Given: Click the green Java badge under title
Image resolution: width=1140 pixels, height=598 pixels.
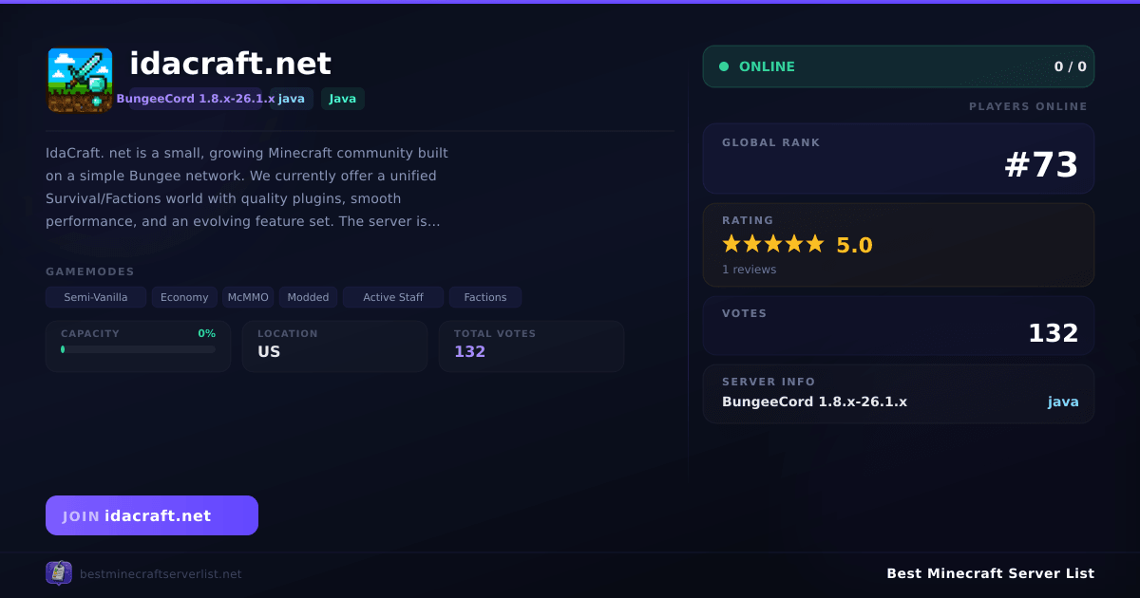Looking at the screenshot, I should click(343, 99).
